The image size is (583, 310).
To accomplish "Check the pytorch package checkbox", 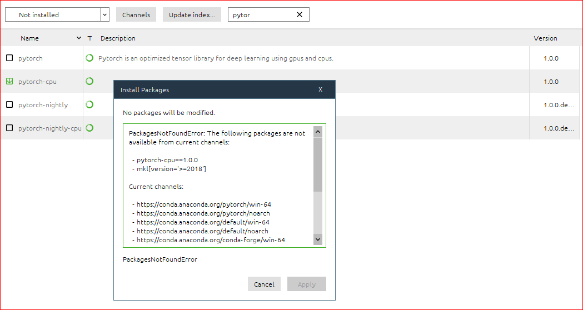I will (9, 58).
